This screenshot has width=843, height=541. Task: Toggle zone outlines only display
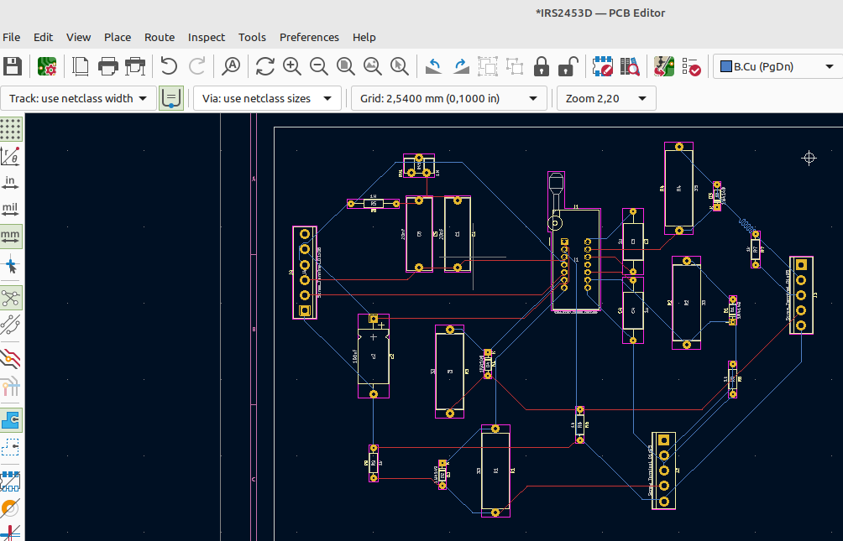point(11,447)
